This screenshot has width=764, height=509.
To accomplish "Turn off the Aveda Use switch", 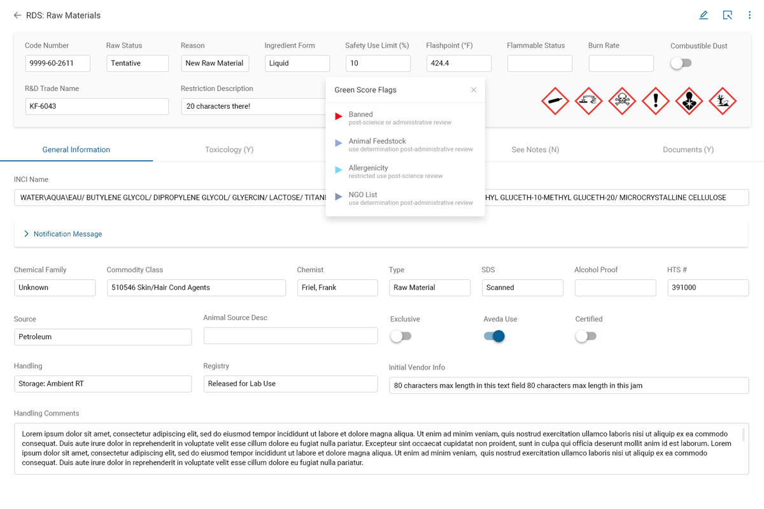I will (495, 337).
